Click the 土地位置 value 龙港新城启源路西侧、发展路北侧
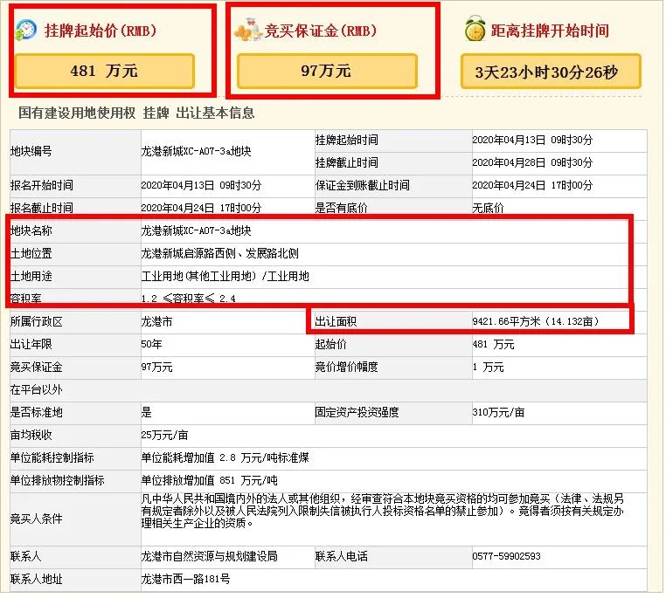This screenshot has height=598, width=666. tap(220, 254)
